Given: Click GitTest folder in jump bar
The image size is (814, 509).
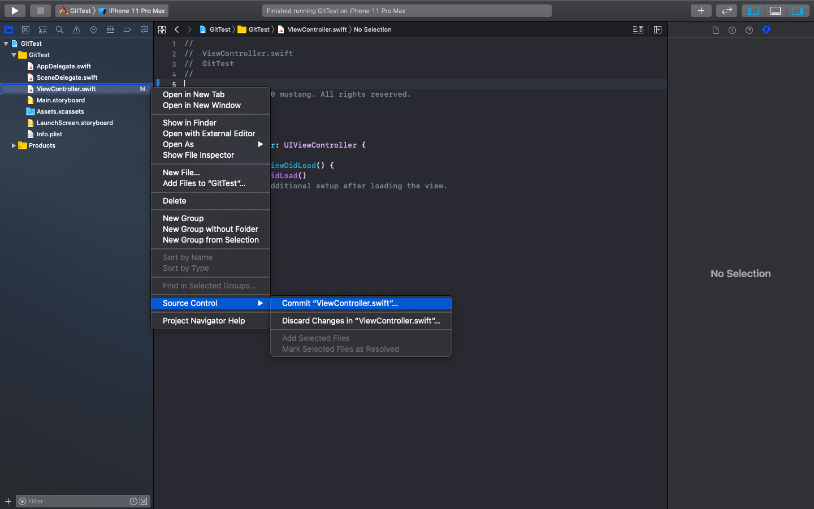Looking at the screenshot, I should 254,29.
